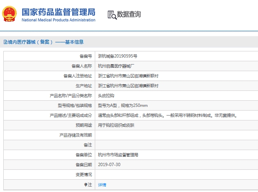Click the 备注 label cell

click(x=49, y=145)
